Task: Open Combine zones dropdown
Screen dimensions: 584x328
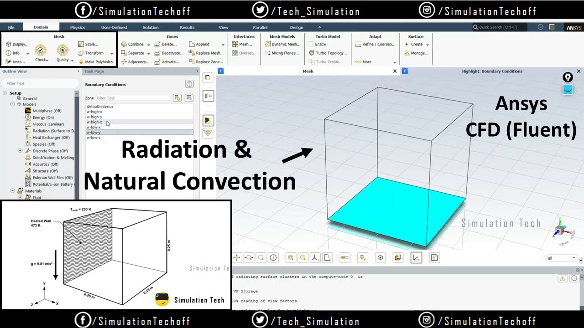Action: tap(149, 45)
